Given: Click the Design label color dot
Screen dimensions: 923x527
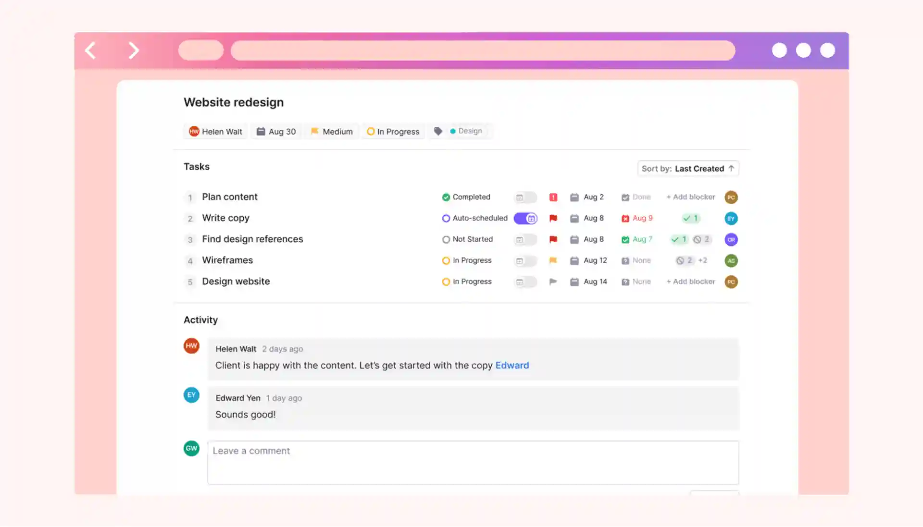Looking at the screenshot, I should [x=452, y=131].
